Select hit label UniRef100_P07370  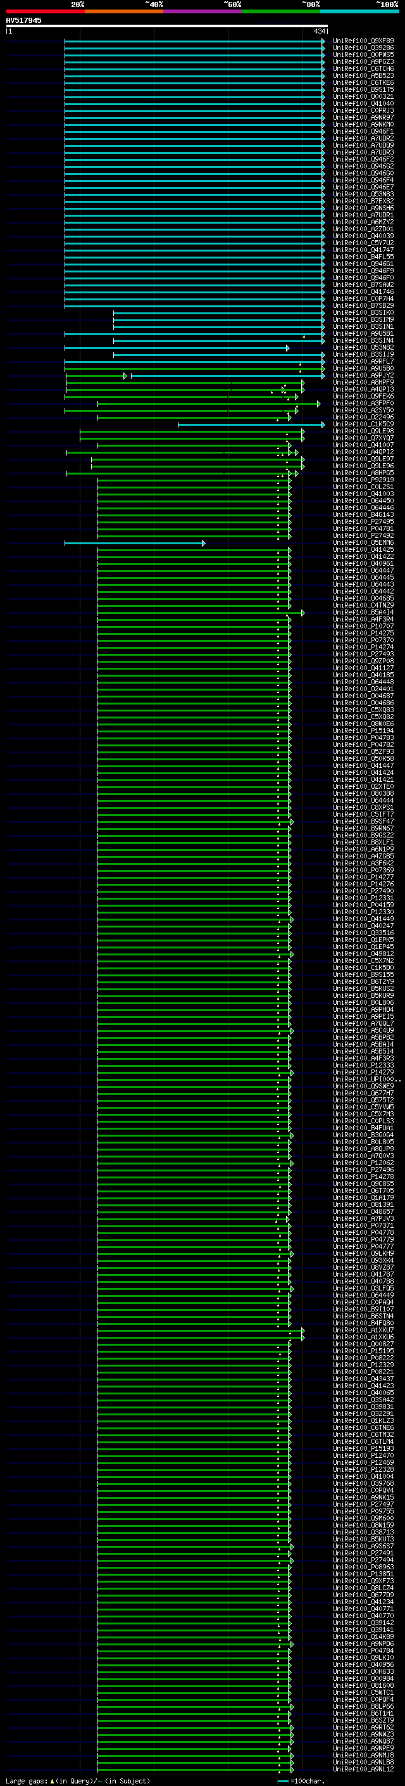(x=363, y=640)
